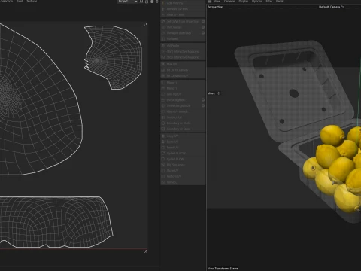361x271 pixels.
Task: Convert Boundary to Circle
Action: tap(183, 123)
